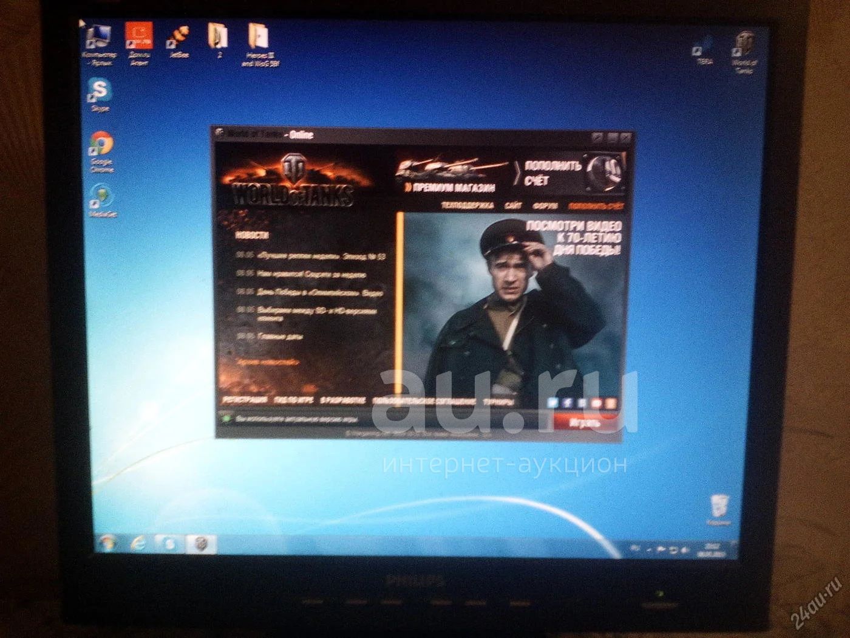This screenshot has width=850, height=638.
Task: Open the folder named 2
Action: 219,41
